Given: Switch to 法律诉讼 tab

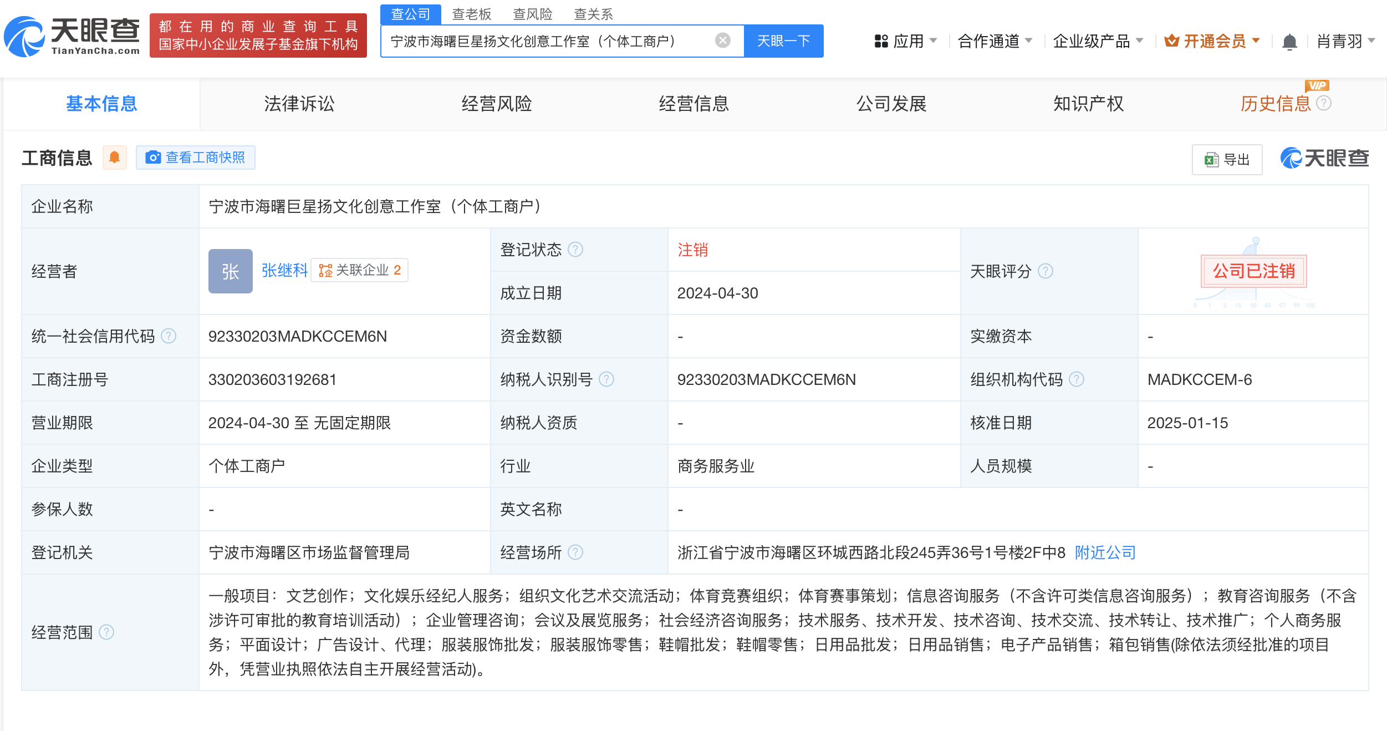Looking at the screenshot, I should 299,104.
